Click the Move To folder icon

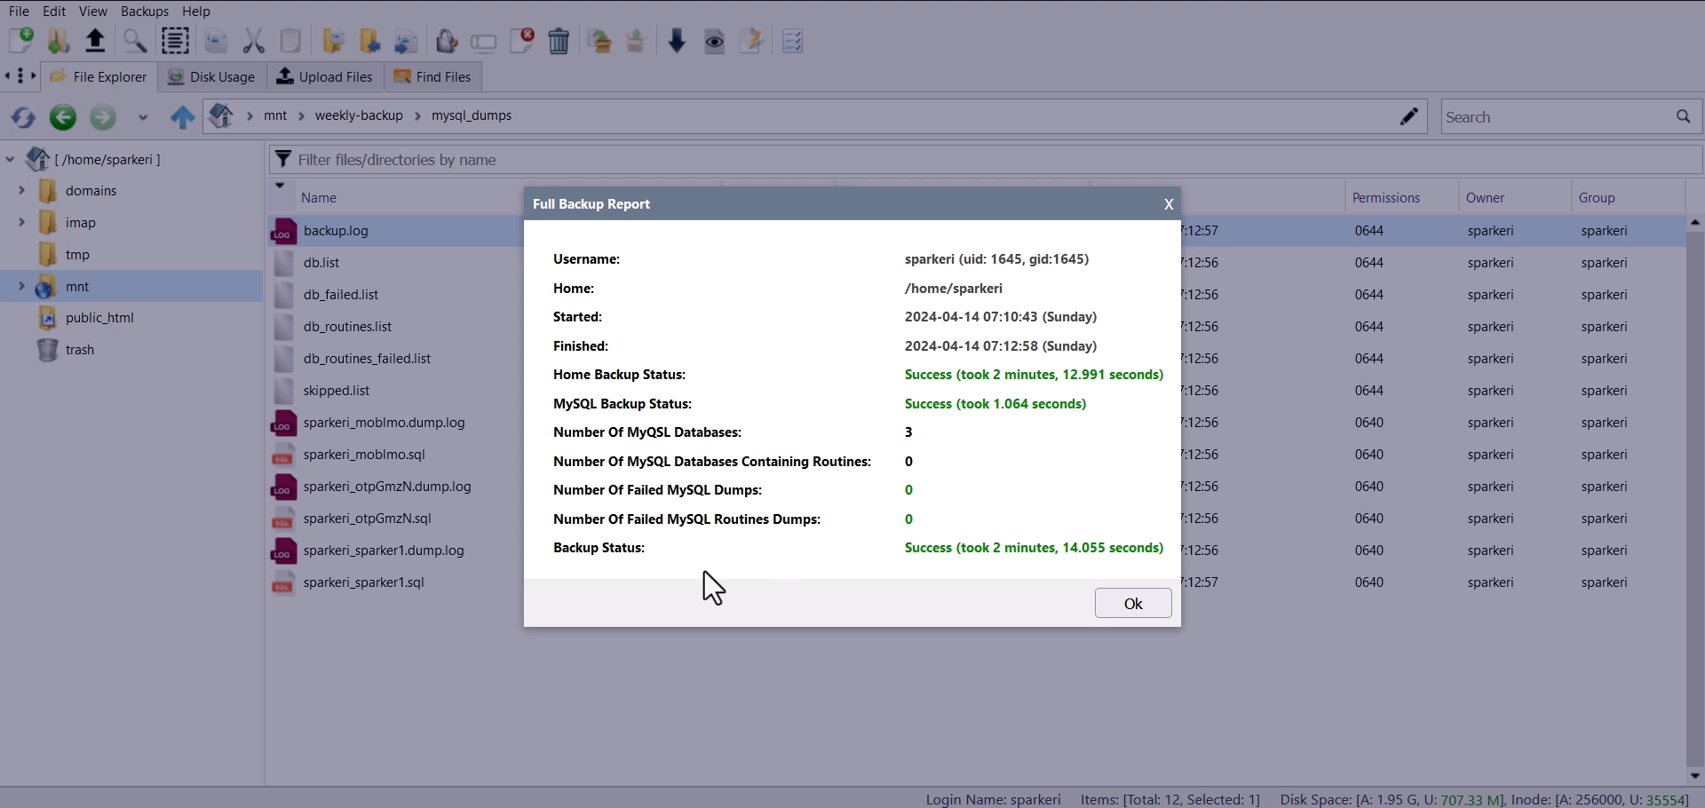[370, 41]
